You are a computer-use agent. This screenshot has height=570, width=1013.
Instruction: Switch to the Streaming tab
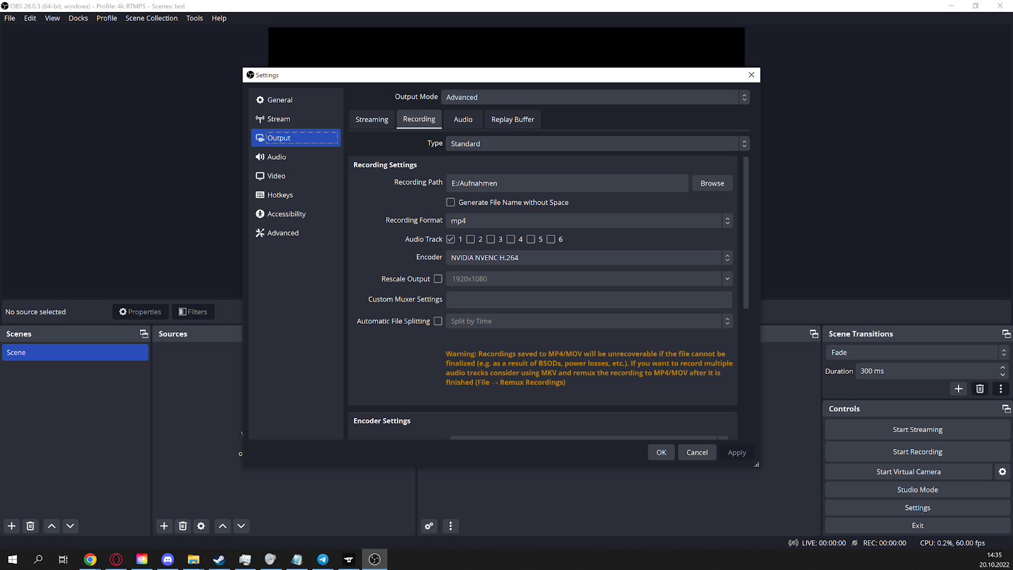372,120
